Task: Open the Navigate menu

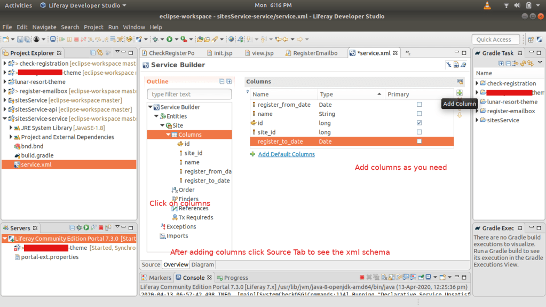Action: tap(44, 27)
